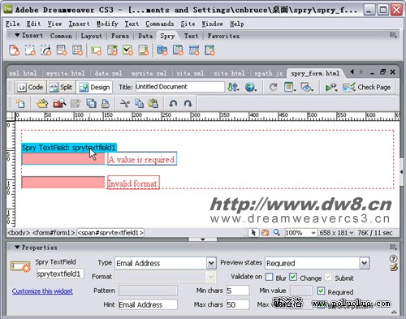Insert Spry Tabbed Panels
Screen dimensions: 406x319
178,50
